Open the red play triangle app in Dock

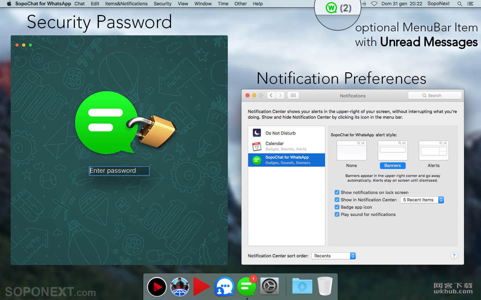(201, 287)
